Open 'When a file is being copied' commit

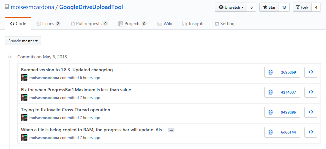[x=93, y=130]
